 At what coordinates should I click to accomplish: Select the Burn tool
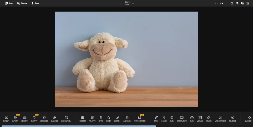[172, 119]
